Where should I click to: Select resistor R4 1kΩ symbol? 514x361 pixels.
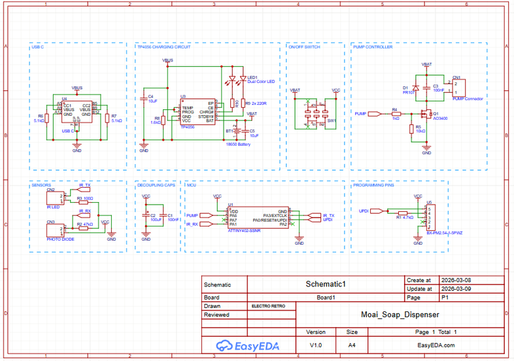396,114
